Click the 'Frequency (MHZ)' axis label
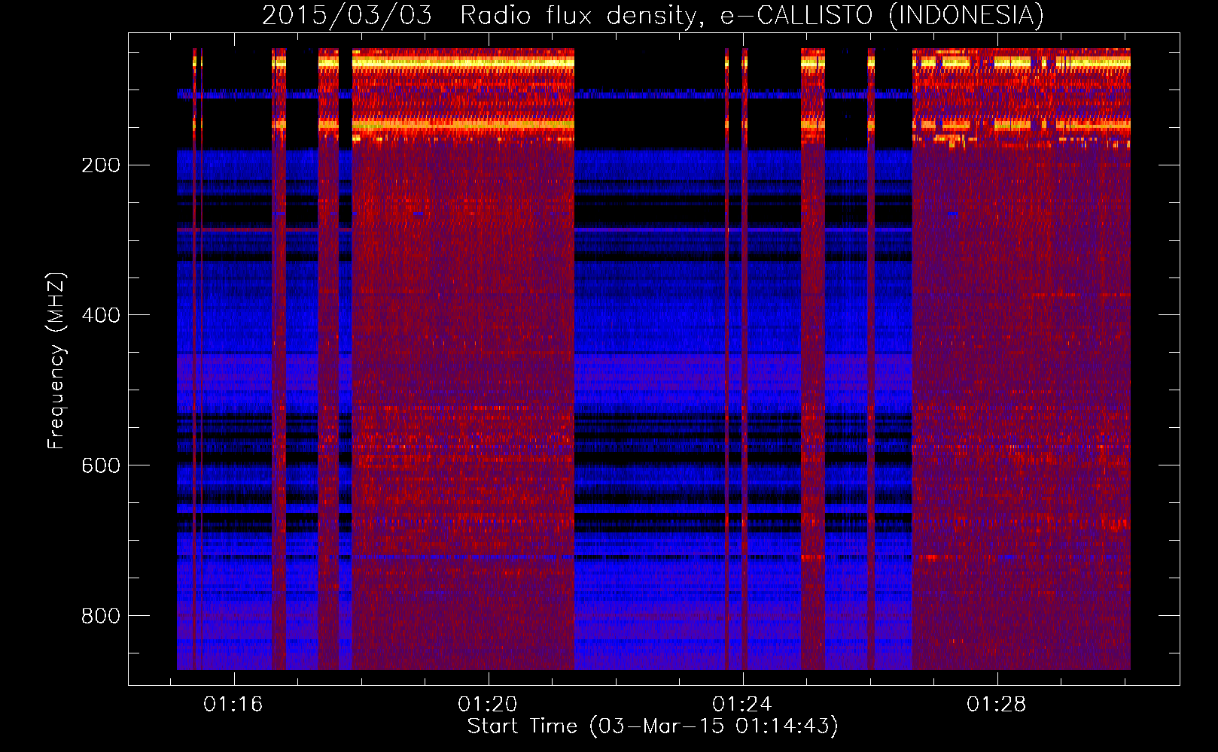The height and width of the screenshot is (752, 1218). (56, 360)
